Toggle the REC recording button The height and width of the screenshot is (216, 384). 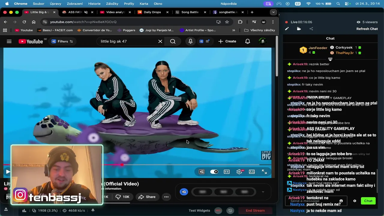click(x=218, y=210)
